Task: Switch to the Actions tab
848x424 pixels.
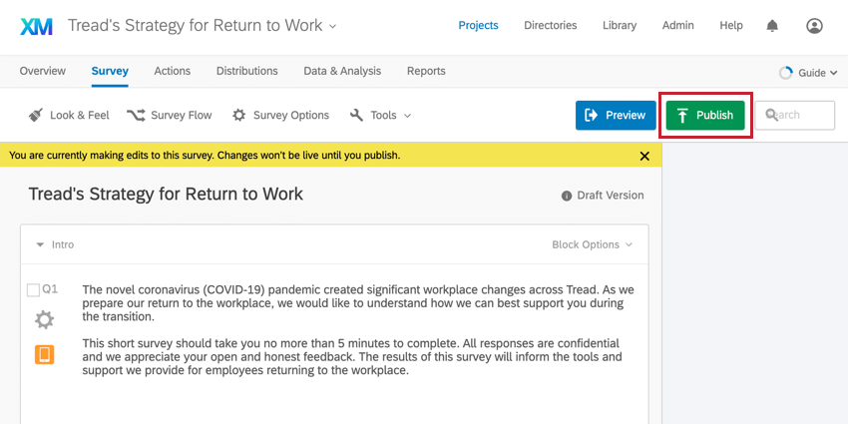Action: point(172,71)
